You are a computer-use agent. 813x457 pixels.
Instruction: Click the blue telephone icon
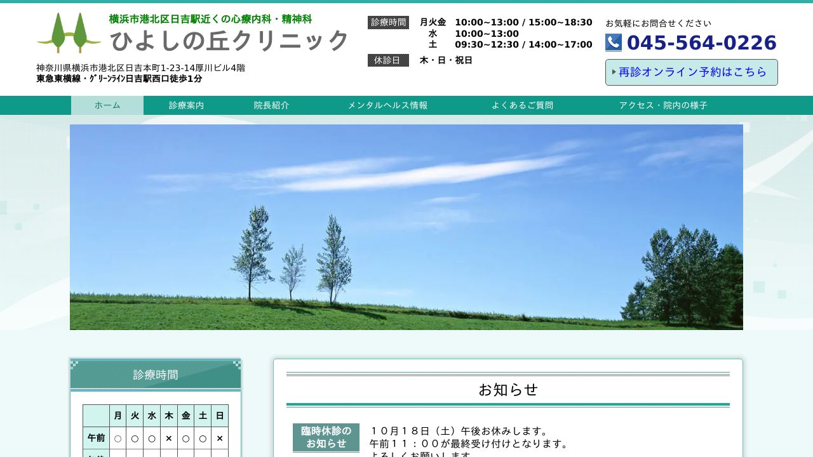pyautogui.click(x=614, y=43)
